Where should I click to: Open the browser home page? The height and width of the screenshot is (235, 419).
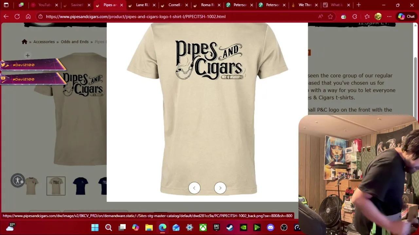click(x=28, y=16)
